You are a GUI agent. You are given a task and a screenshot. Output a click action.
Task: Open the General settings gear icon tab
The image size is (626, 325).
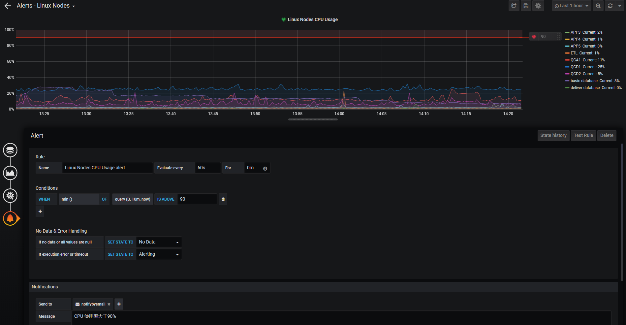click(10, 196)
